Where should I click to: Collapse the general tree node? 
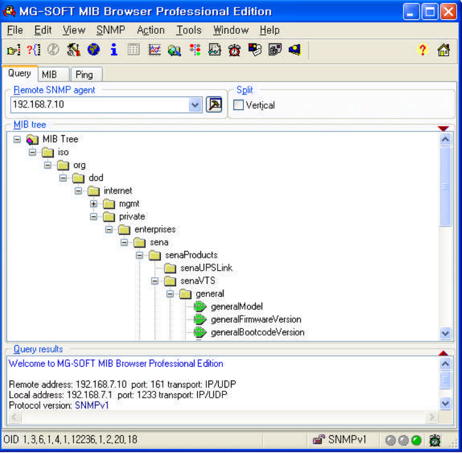pyautogui.click(x=170, y=294)
